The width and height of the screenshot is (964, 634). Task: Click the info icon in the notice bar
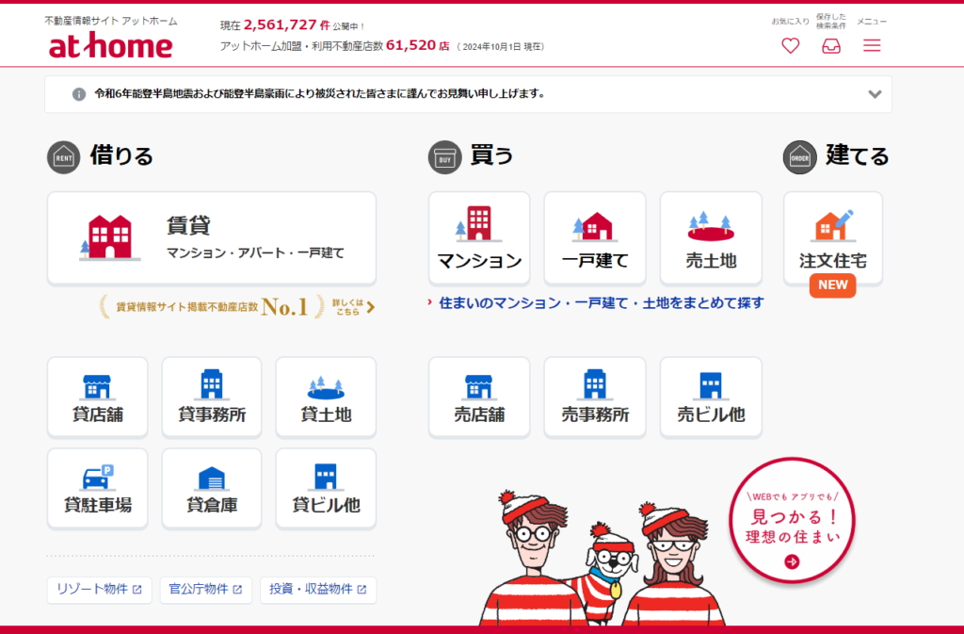(79, 94)
